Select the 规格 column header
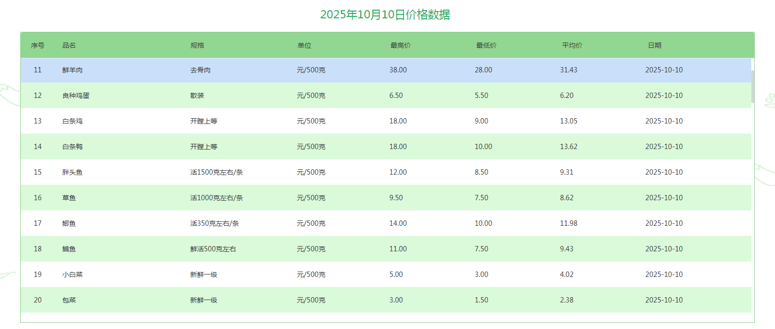The image size is (775, 329). 197,45
